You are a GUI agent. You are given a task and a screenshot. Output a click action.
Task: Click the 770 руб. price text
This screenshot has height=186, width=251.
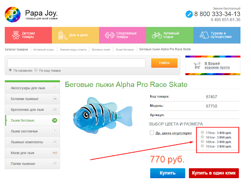coord(167,159)
